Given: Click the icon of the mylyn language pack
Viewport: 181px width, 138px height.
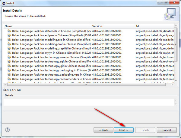Looking at the screenshot, I should click(9, 53).
